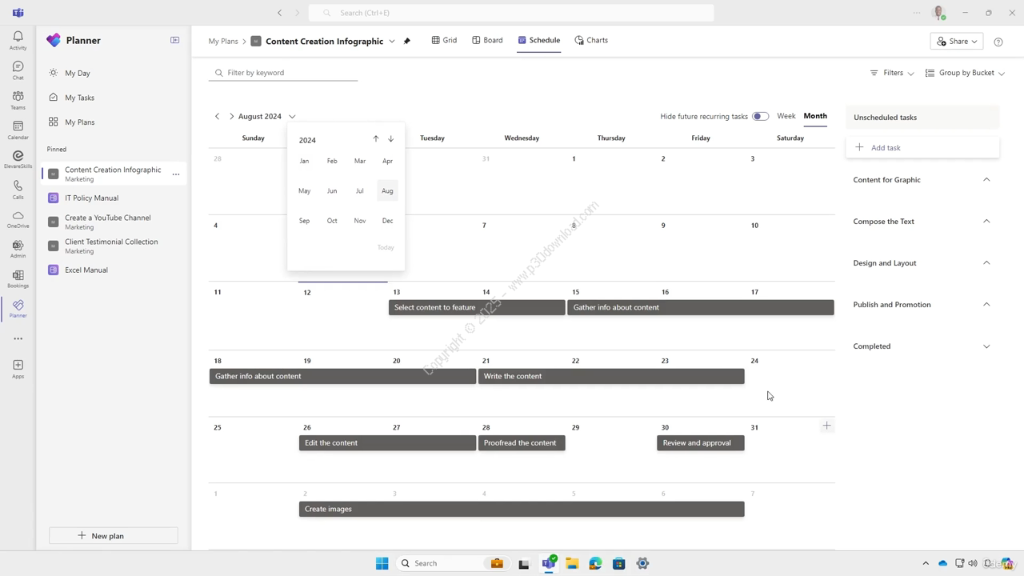Collapse the Planner navigation pane

(174, 40)
